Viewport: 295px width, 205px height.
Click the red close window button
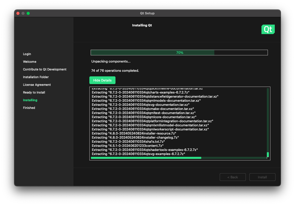click(x=18, y=13)
